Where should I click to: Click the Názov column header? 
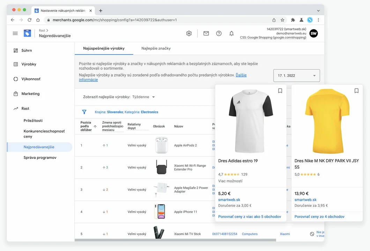(179, 127)
